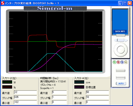Click the DATA INFO button
The image size is (133, 106).
click(120, 31)
